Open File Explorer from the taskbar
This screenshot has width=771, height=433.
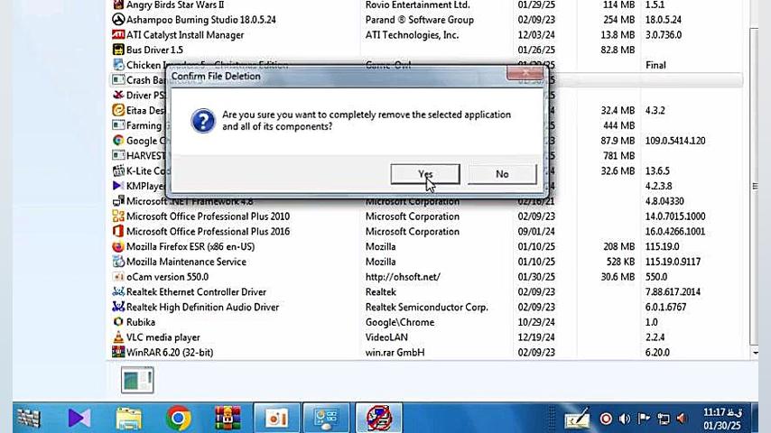(x=129, y=419)
